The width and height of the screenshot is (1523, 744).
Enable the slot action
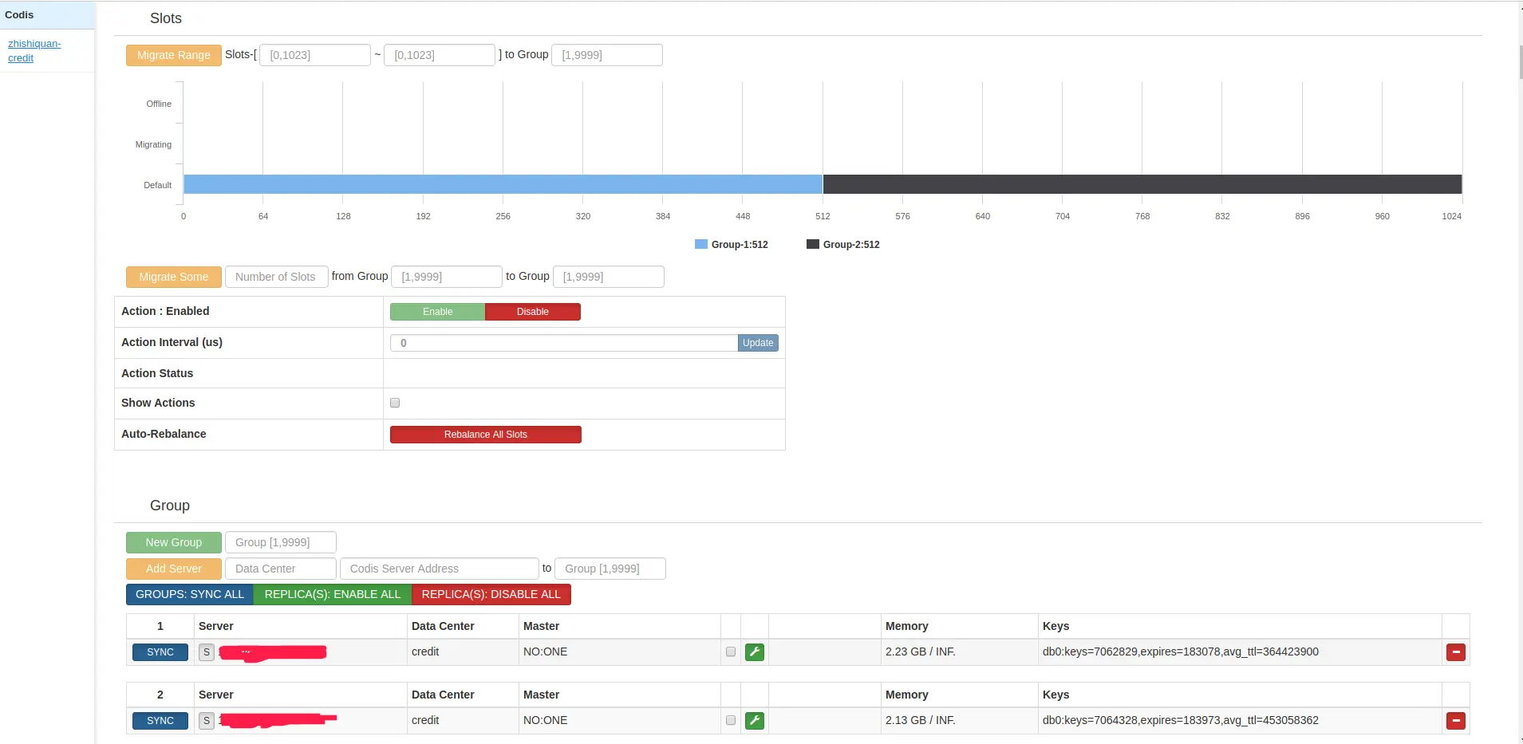click(x=437, y=312)
